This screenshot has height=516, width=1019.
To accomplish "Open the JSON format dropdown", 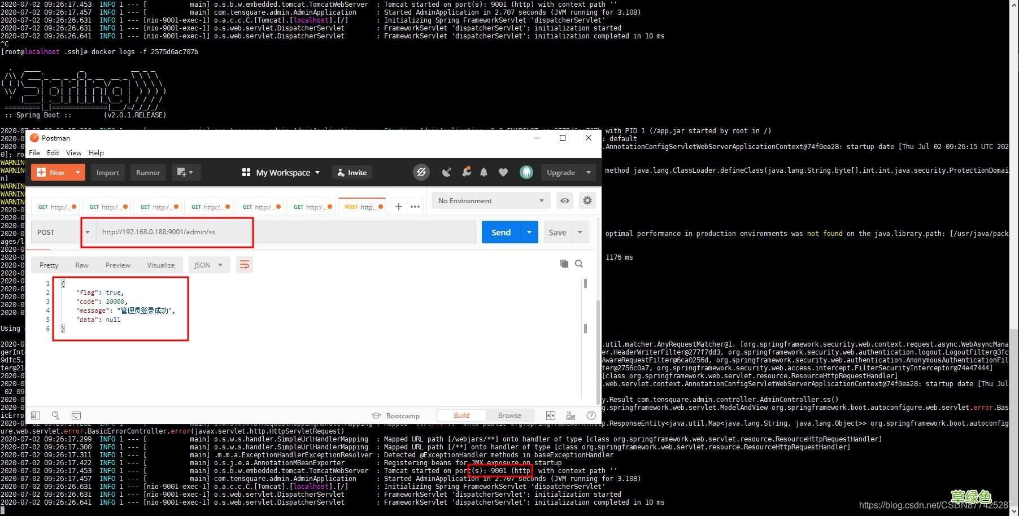I will (x=208, y=265).
